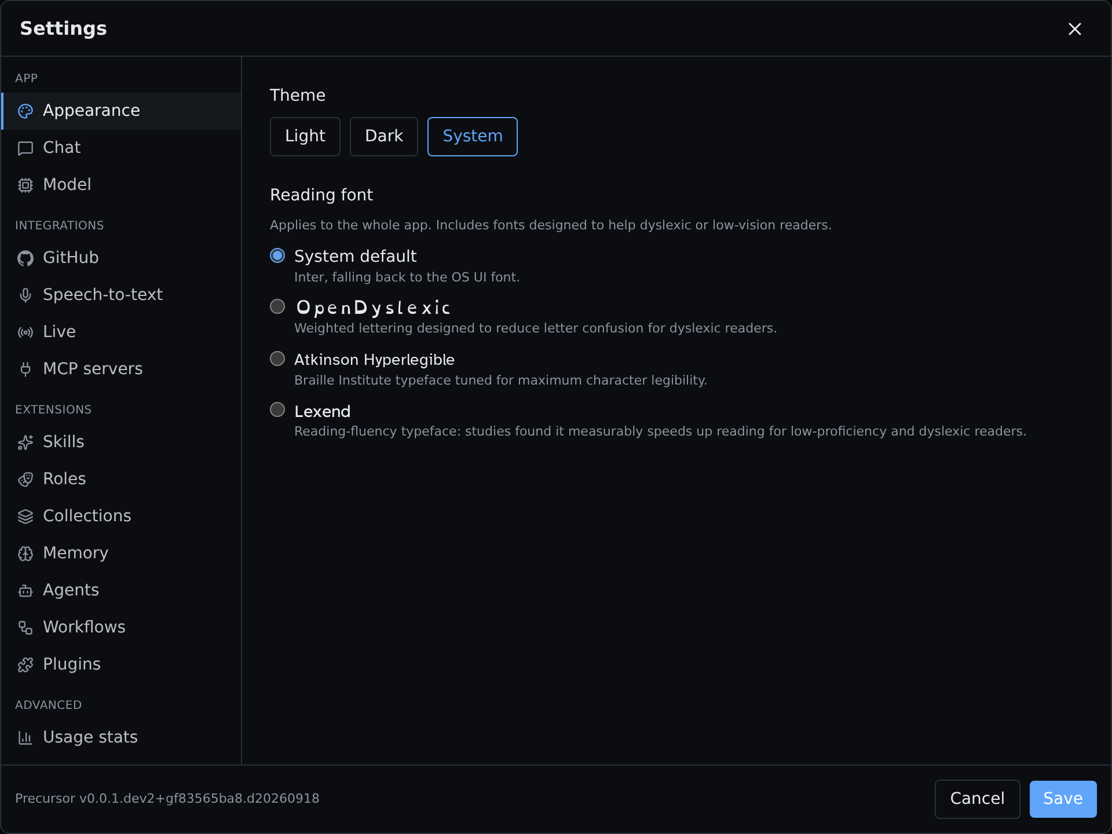Click the Usage stats chart icon
Image resolution: width=1112 pixels, height=834 pixels.
[x=25, y=738]
